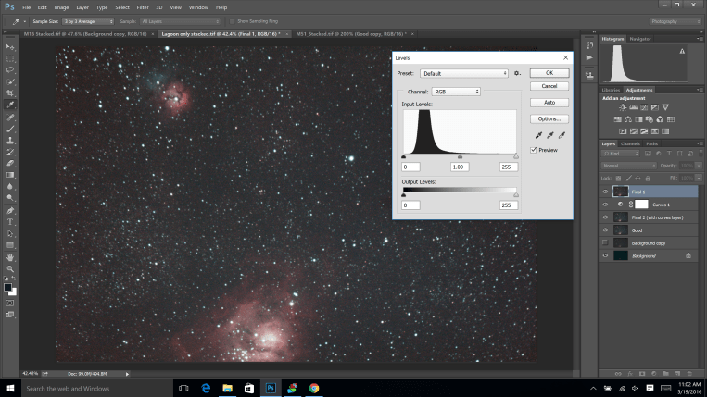Select the Clone Stamp tool
Screen dimensions: 707x397
tap(10, 141)
